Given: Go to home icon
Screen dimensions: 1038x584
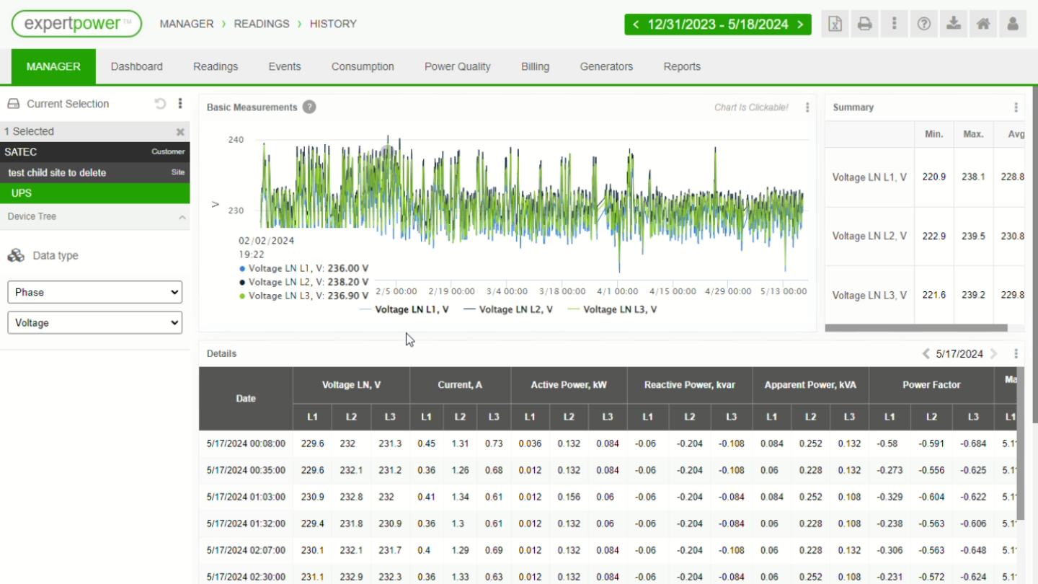Looking at the screenshot, I should tap(982, 24).
